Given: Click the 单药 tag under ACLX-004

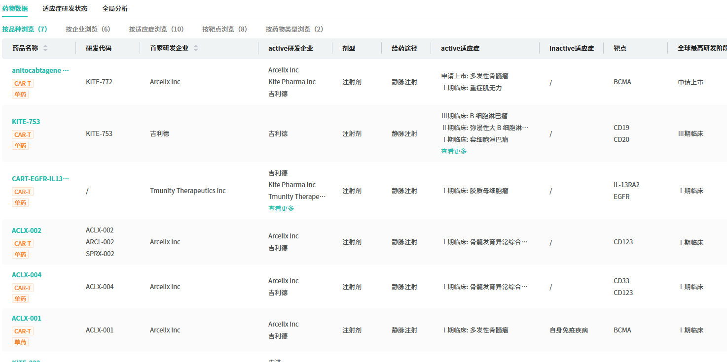Looking at the screenshot, I should point(20,298).
